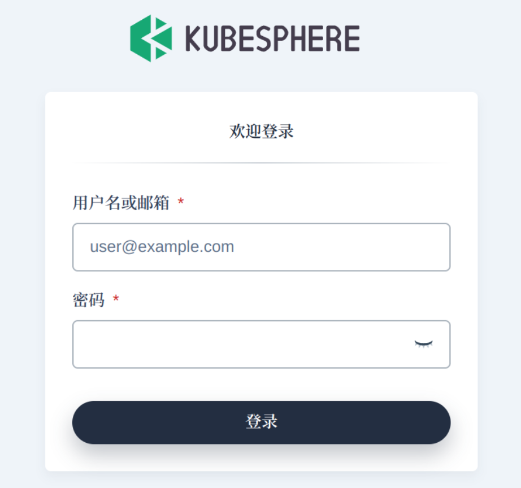The image size is (521, 488).
Task: Click the 欢迎登录 heading
Action: point(261,131)
